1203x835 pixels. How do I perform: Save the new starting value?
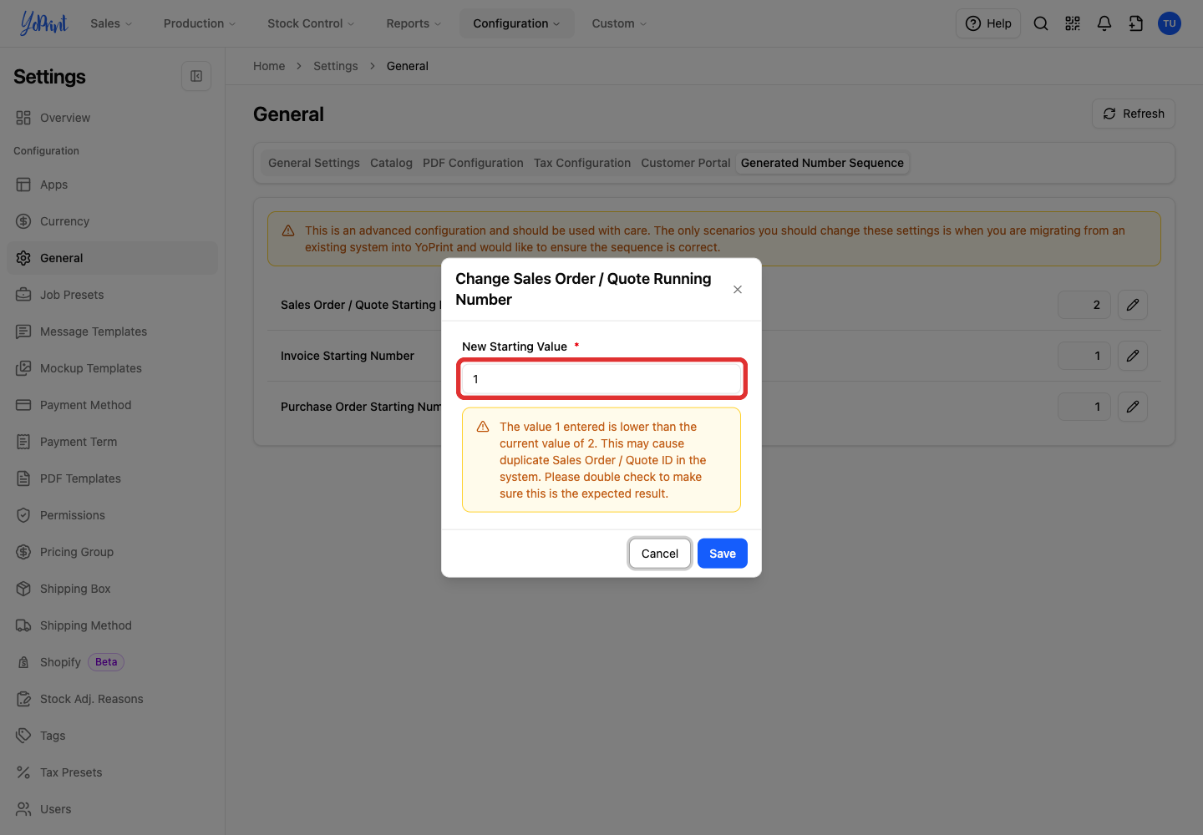(x=723, y=554)
